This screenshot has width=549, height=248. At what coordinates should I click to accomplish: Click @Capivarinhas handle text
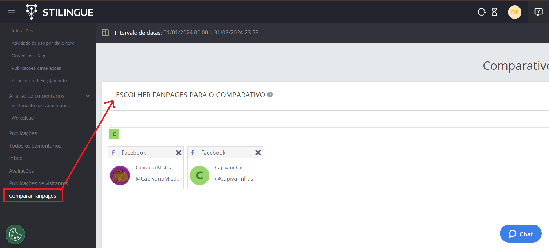coord(234,179)
